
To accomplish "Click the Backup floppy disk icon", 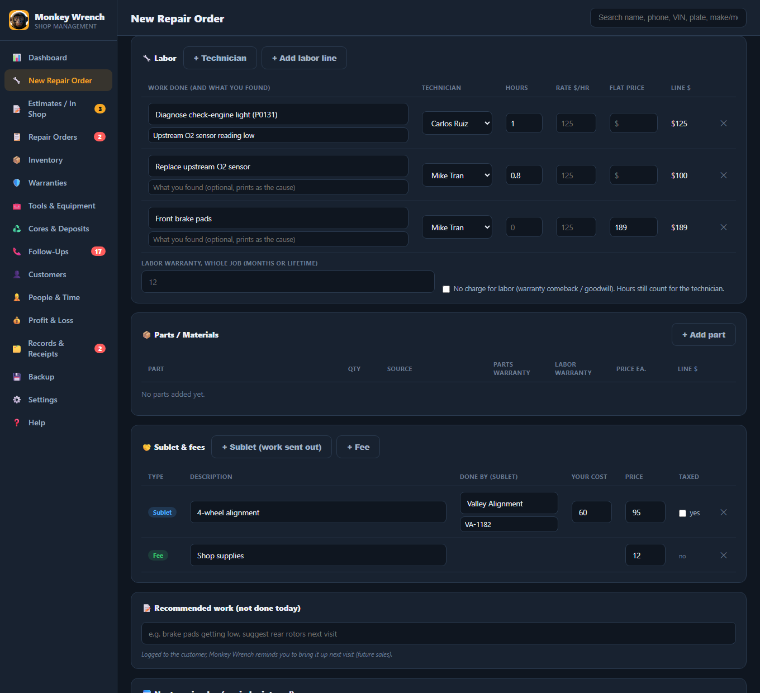I will [x=17, y=377].
